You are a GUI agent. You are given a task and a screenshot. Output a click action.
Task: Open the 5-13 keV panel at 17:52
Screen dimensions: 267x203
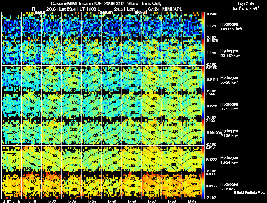[x=152, y=186]
